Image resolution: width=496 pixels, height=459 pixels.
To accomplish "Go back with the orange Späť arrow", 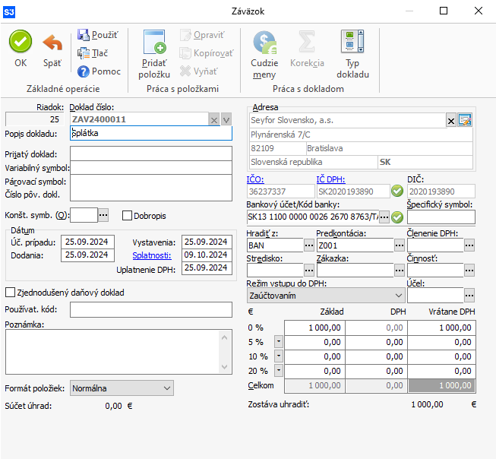I will coord(52,43).
